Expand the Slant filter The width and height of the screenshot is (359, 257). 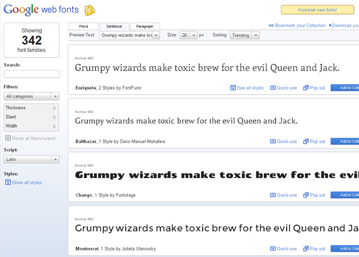click(31, 117)
